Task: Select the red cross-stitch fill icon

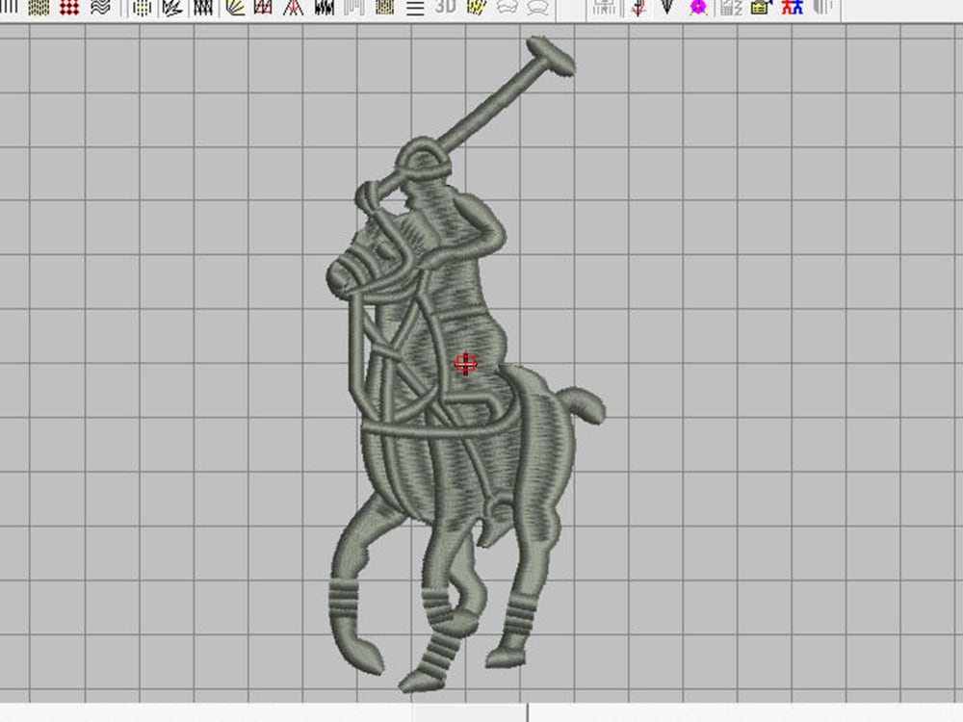Action: click(69, 9)
